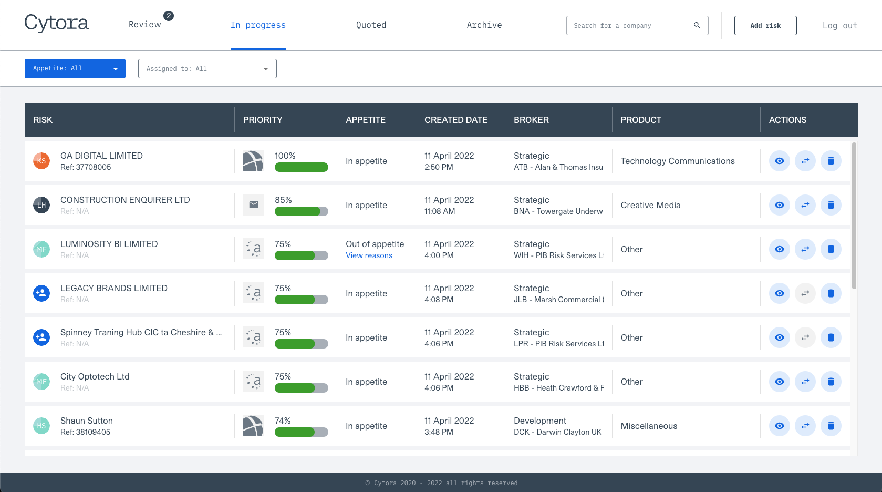The width and height of the screenshot is (882, 492).
Task: Switch to the Quoted tab
Action: pyautogui.click(x=371, y=25)
